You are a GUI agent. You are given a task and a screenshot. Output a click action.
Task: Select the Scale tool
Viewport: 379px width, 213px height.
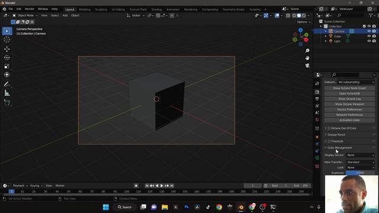7,66
